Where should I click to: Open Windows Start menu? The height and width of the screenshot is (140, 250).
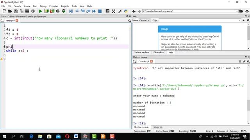pos(4,136)
